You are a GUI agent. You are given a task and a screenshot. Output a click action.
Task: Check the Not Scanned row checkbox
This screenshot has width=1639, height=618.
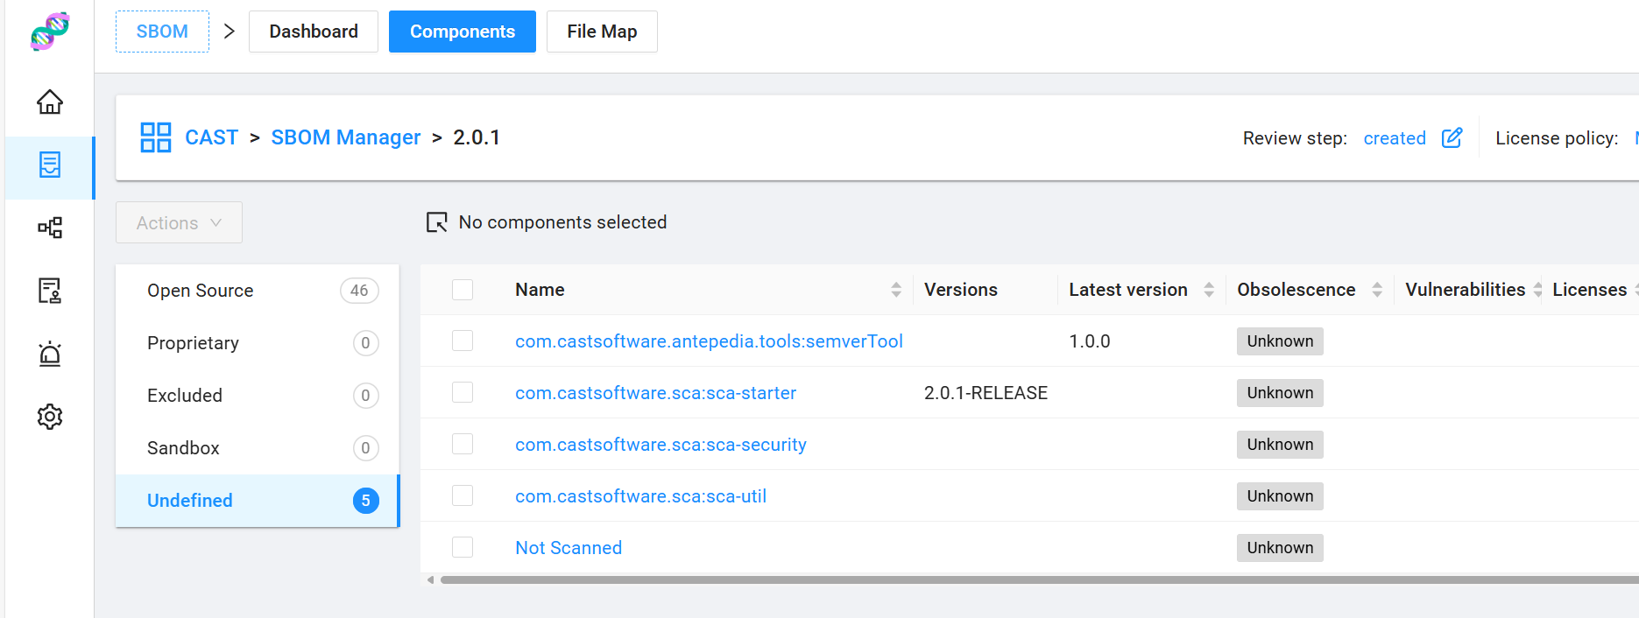[x=463, y=547]
